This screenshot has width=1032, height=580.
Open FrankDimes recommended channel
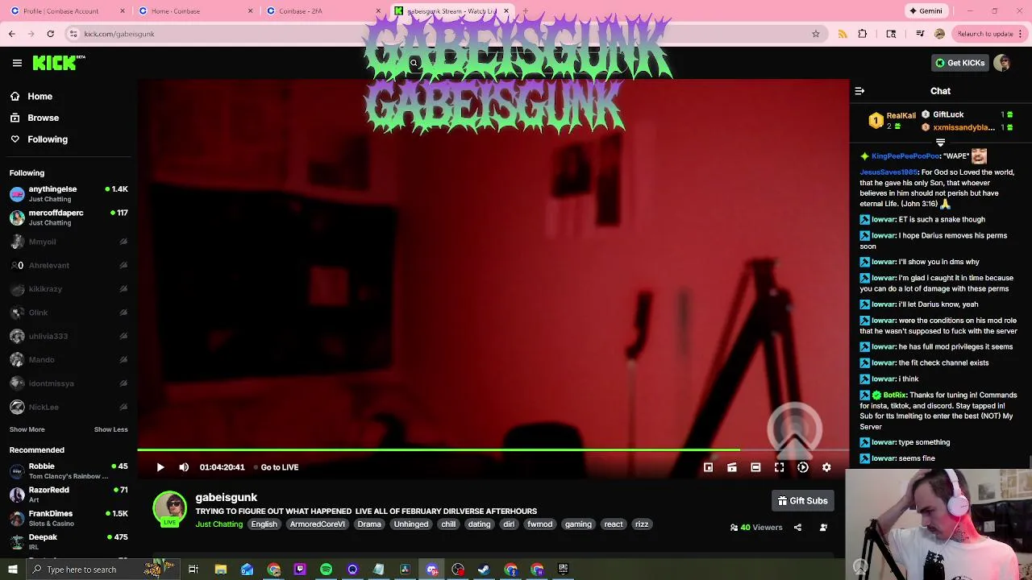pyautogui.click(x=69, y=518)
